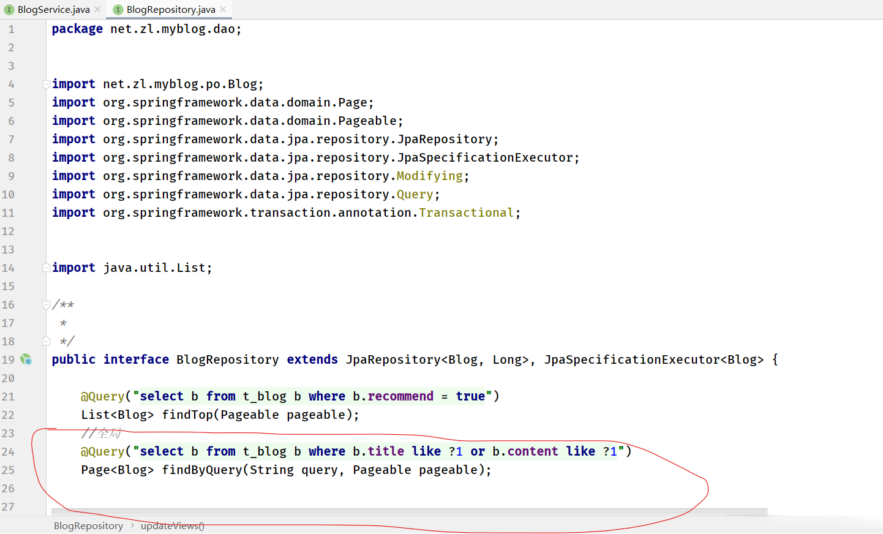Collapse the Javadoc comment fold marker at line 16

tap(46, 304)
